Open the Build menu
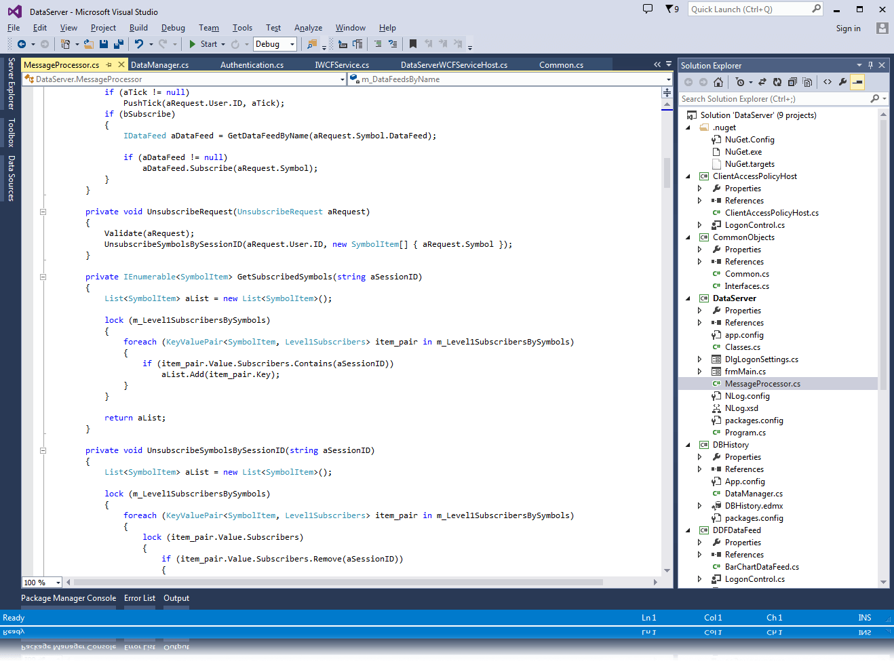Image resolution: width=894 pixels, height=668 pixels. (138, 28)
